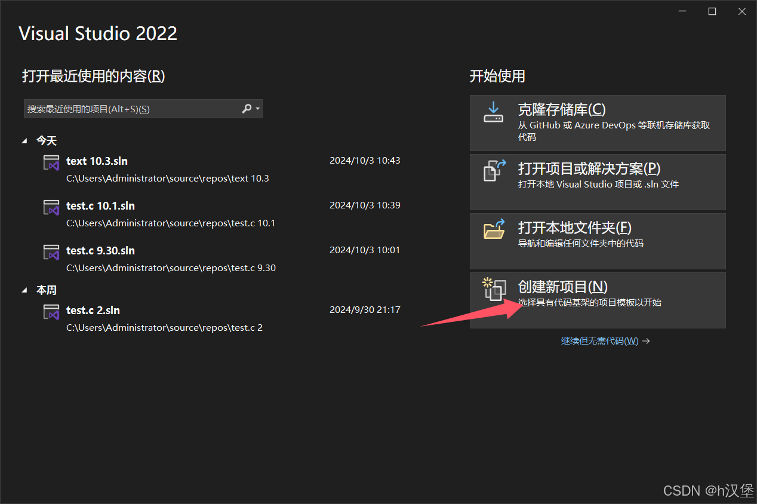Click the solution icon for test.c 2.sln
This screenshot has height=504, width=757.
51,312
